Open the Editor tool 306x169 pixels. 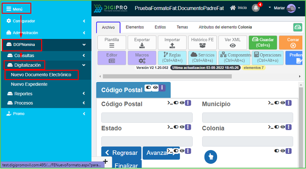112,58
